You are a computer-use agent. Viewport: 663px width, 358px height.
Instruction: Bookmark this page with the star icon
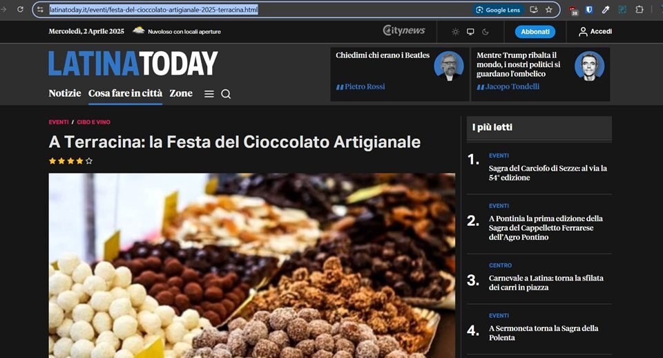click(x=549, y=9)
